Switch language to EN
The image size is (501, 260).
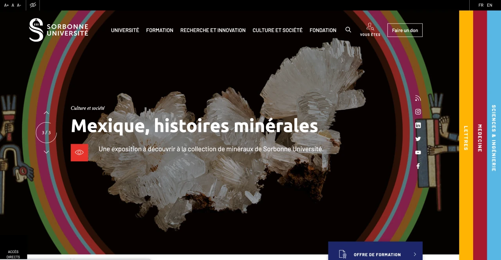(x=490, y=5)
